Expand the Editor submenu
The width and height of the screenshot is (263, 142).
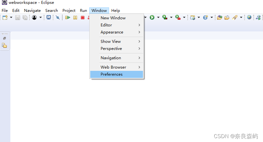point(116,25)
